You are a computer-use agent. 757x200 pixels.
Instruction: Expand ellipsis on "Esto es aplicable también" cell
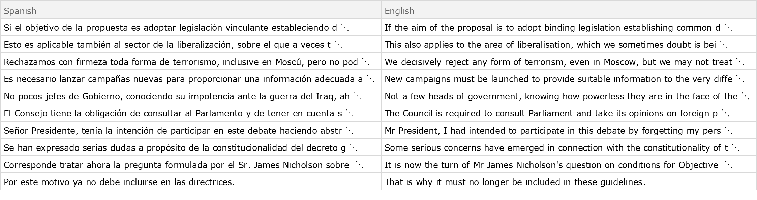pos(338,45)
